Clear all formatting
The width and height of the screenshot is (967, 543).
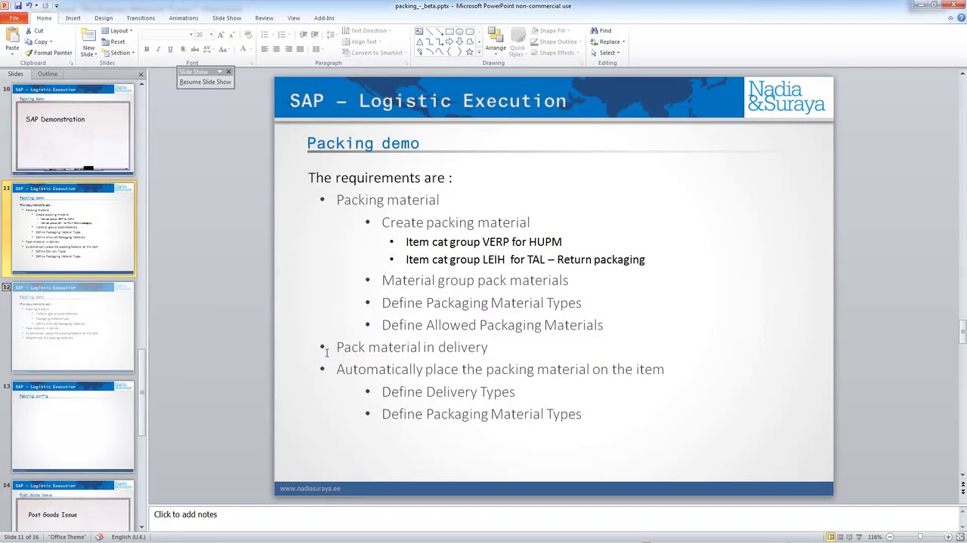pos(248,35)
